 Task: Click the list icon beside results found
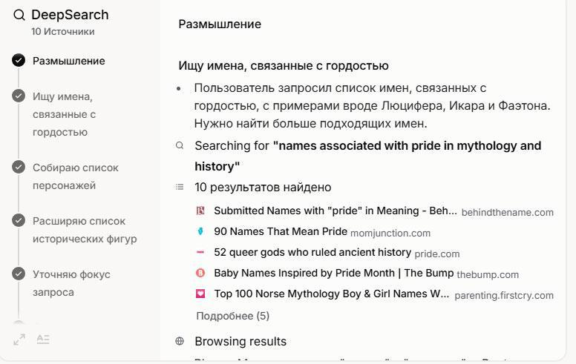pyautogui.click(x=180, y=188)
